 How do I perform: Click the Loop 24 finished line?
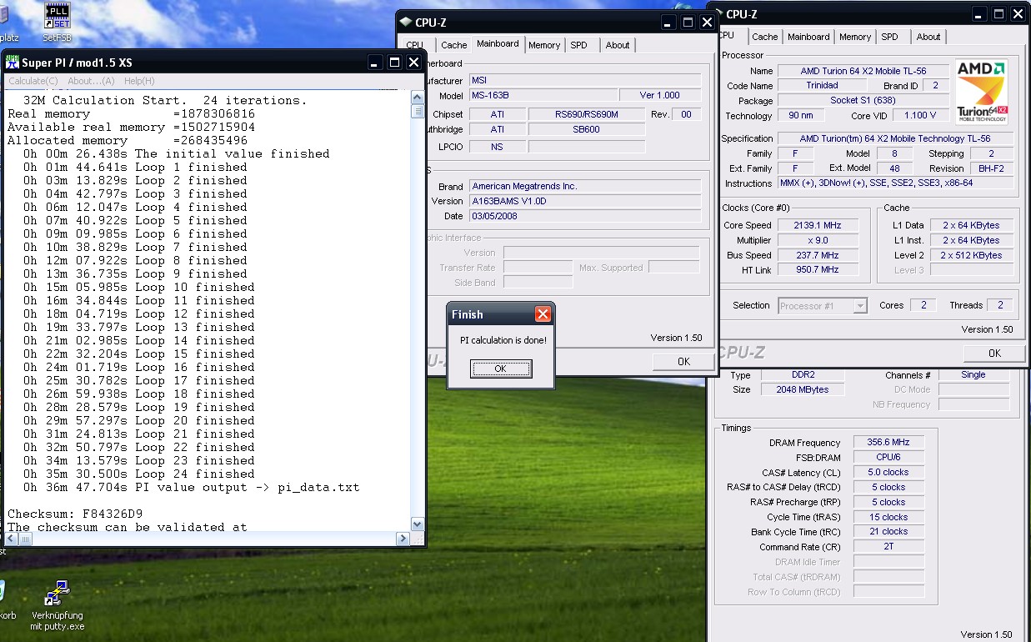(139, 474)
